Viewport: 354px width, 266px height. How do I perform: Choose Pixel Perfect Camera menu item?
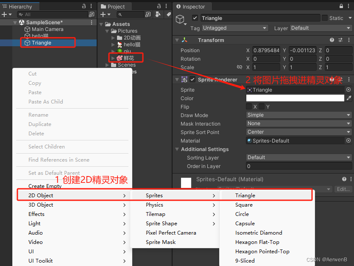175,233
